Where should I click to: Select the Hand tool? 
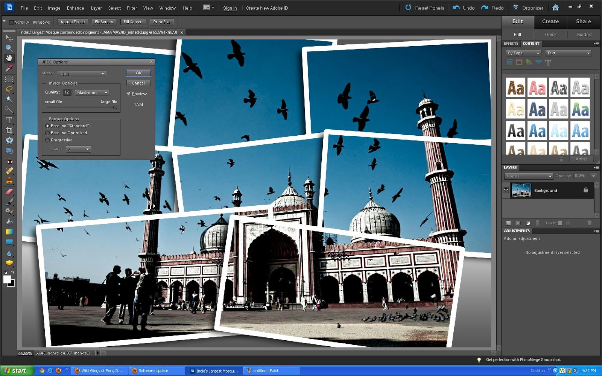[x=9, y=58]
